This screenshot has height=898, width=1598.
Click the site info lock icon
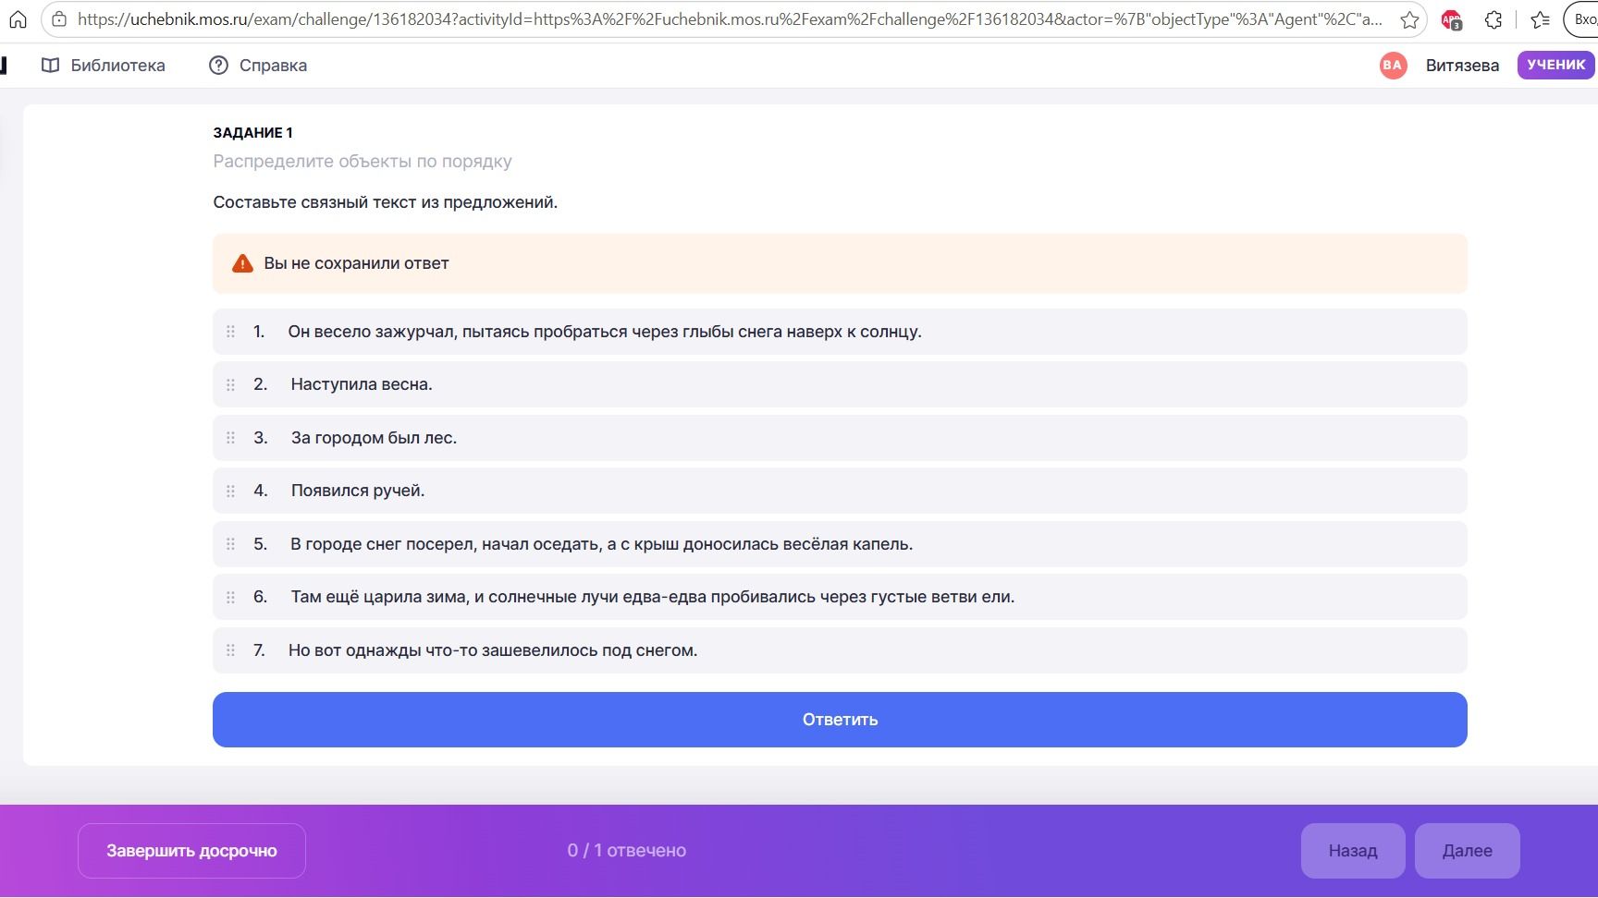59,19
